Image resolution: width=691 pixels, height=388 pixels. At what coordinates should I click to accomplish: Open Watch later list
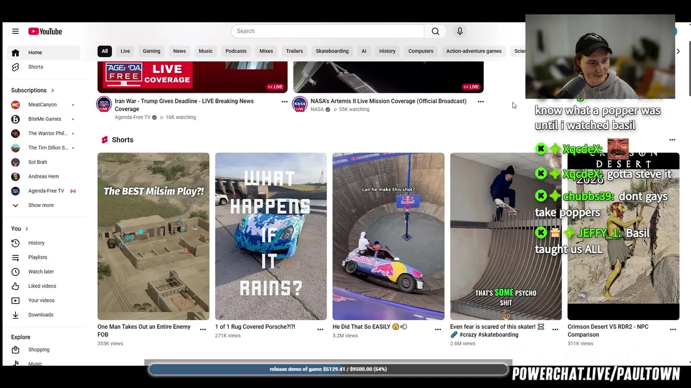pyautogui.click(x=44, y=272)
